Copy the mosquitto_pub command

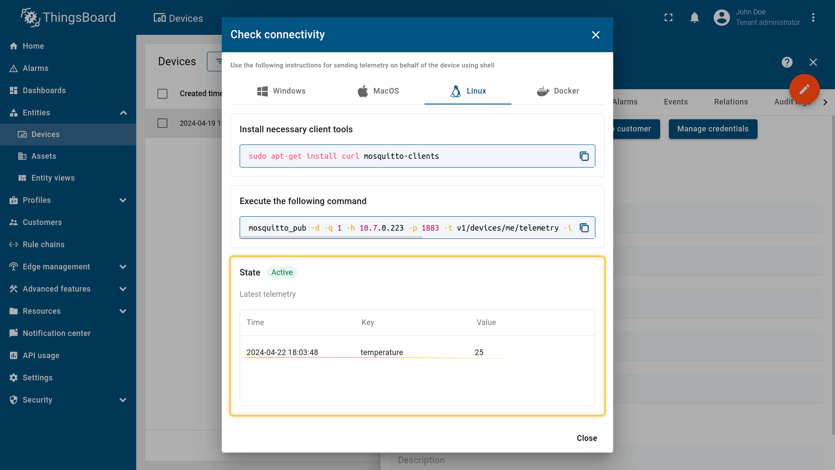[x=584, y=228]
